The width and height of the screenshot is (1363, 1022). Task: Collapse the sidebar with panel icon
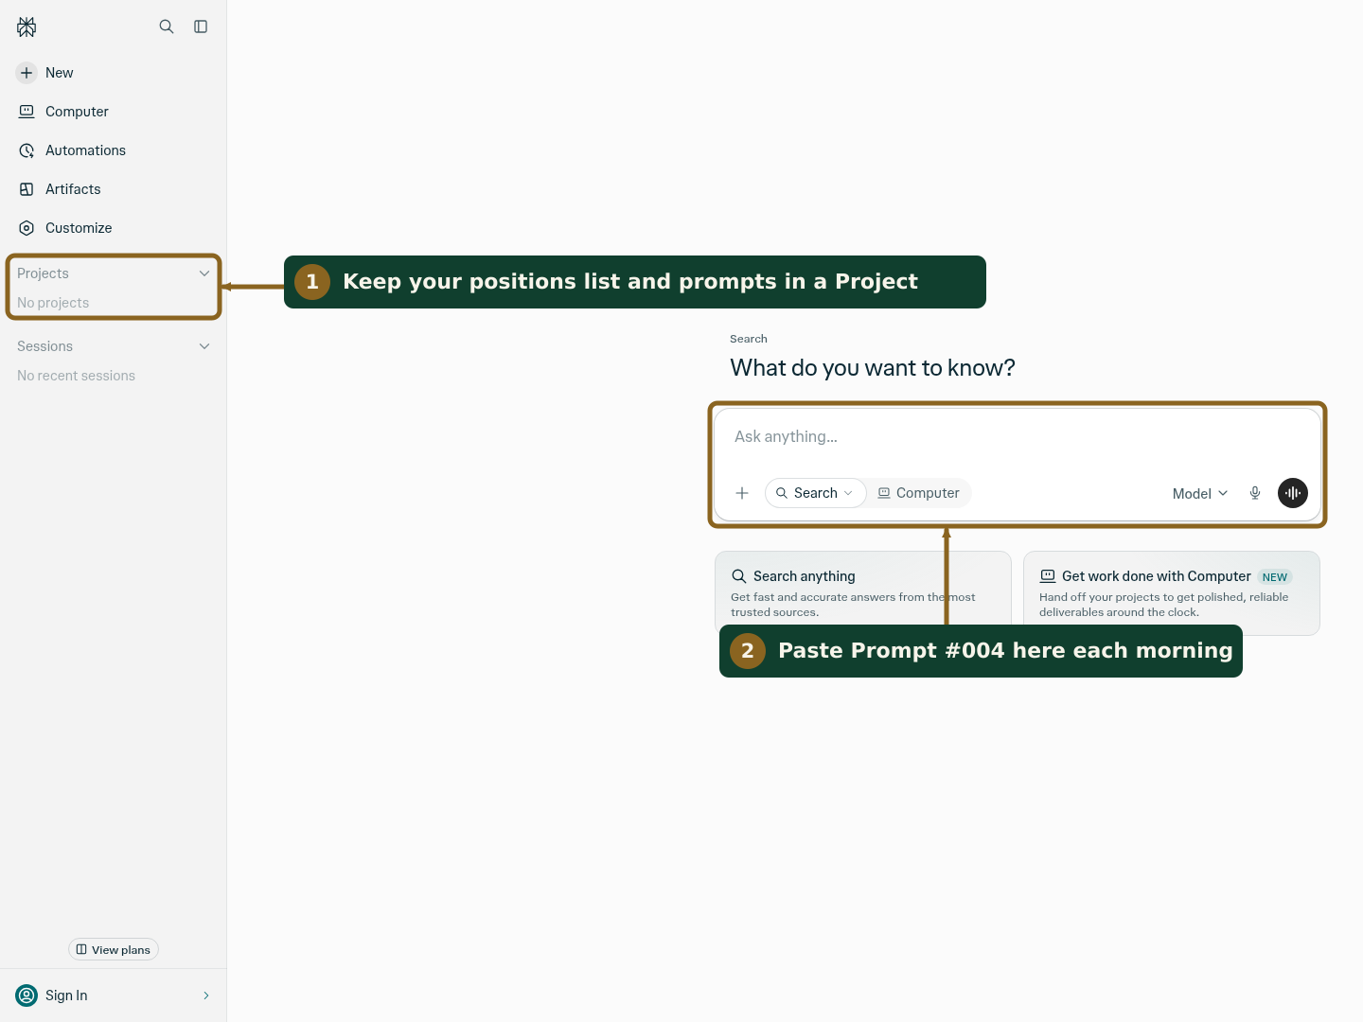pyautogui.click(x=201, y=26)
